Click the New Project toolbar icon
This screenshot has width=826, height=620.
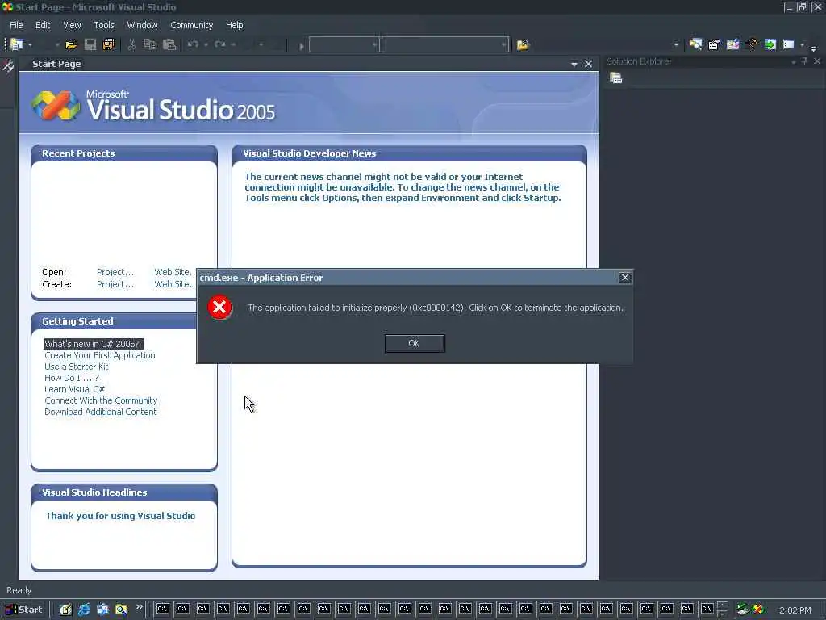point(17,45)
